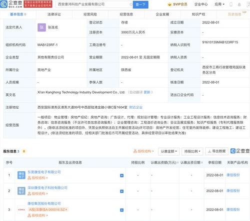
Task: Click the taxpayer ID 91610139MAB123RF15
Action: (x=220, y=42)
